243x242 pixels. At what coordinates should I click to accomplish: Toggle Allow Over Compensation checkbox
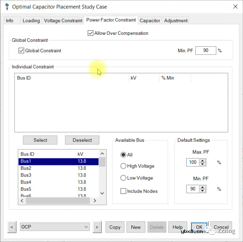(91, 33)
